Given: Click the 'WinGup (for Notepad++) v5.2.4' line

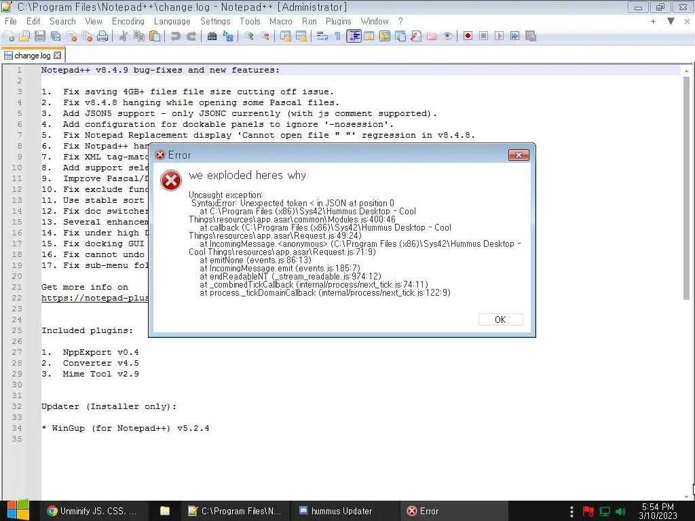Looking at the screenshot, I should pos(126,428).
